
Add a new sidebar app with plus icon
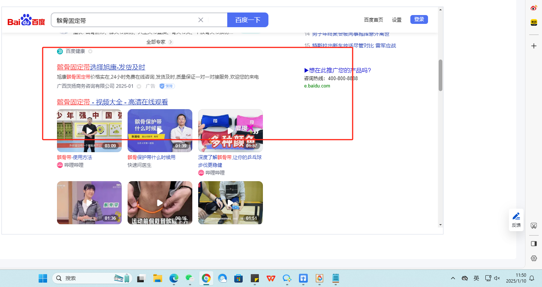[534, 46]
